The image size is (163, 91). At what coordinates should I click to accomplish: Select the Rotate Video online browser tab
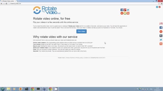tap(8, 1)
